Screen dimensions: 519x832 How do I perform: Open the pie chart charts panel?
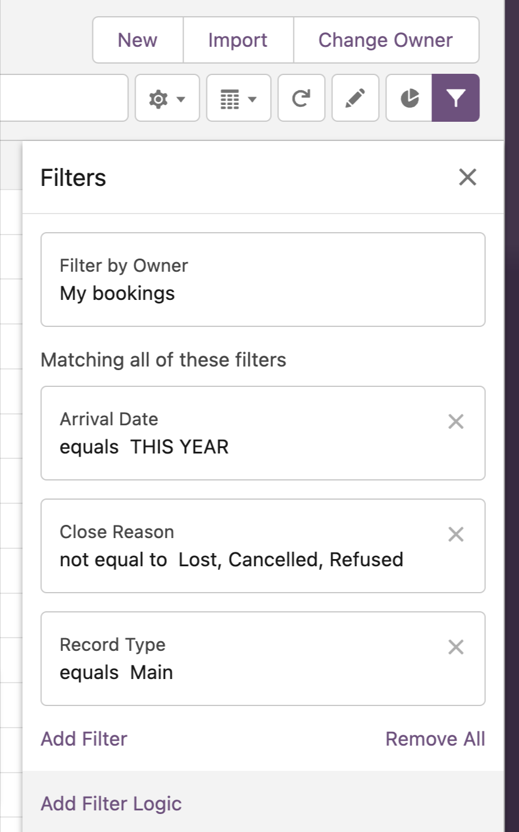pos(409,98)
